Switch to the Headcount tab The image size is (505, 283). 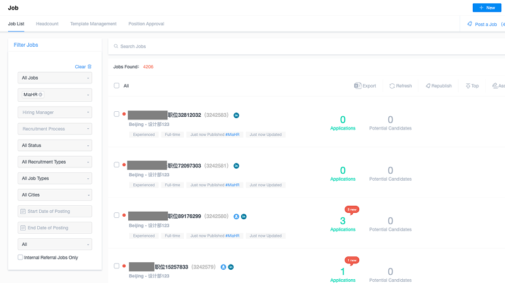point(47,24)
